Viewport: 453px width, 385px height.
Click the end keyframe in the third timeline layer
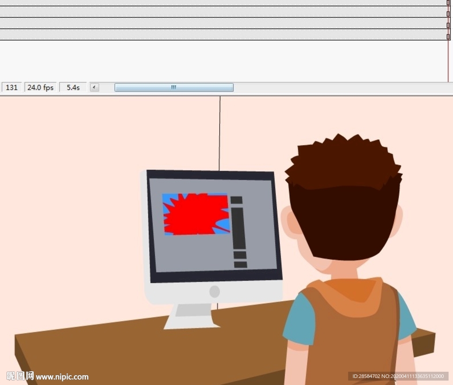click(448, 25)
